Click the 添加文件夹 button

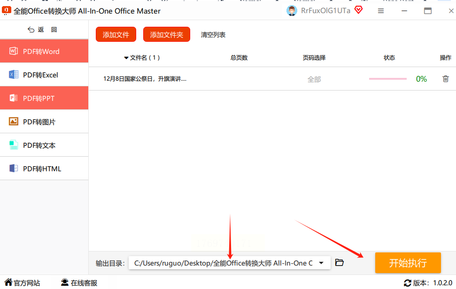tap(167, 34)
